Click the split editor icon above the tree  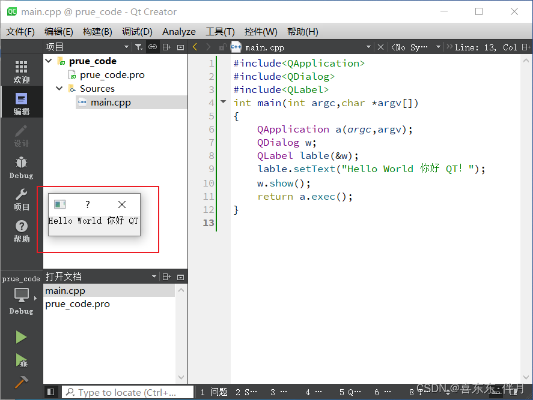click(166, 46)
